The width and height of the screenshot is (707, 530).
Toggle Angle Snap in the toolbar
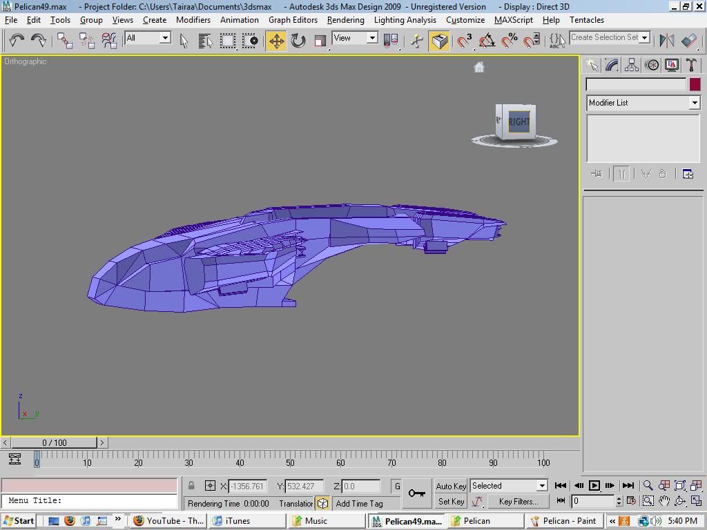(x=487, y=41)
